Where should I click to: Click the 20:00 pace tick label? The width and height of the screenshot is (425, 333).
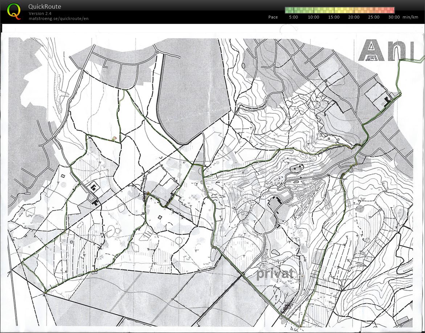pos(354,17)
